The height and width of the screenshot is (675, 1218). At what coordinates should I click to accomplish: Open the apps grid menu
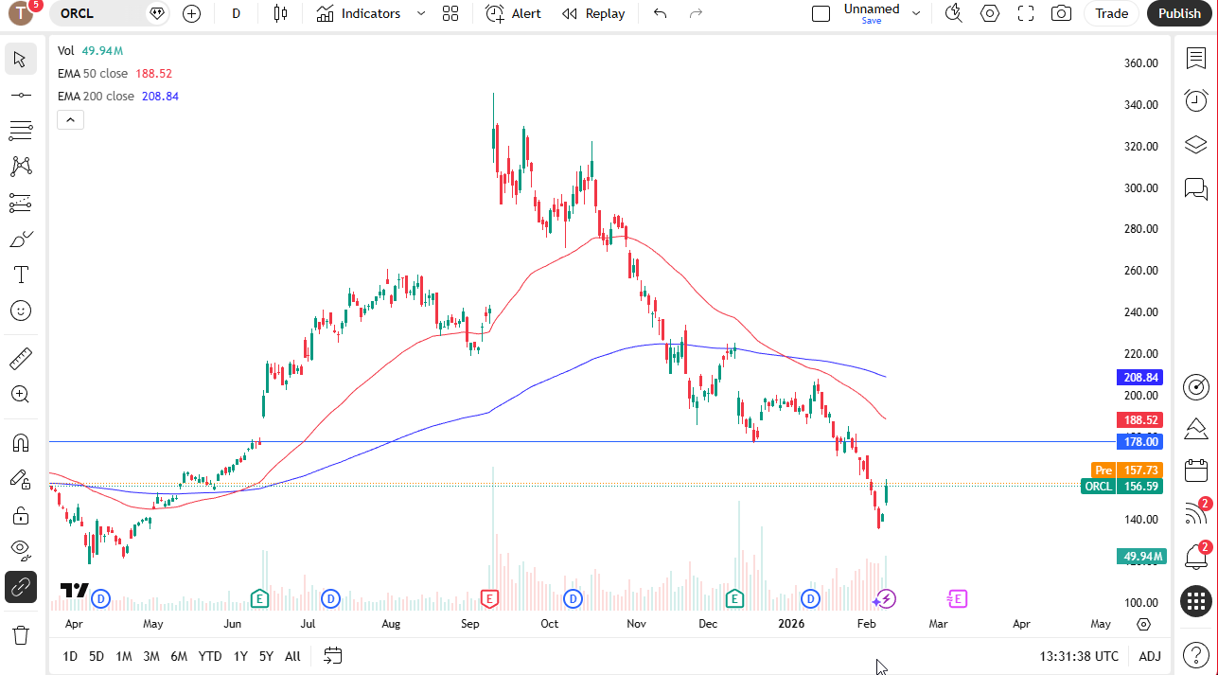click(1196, 601)
